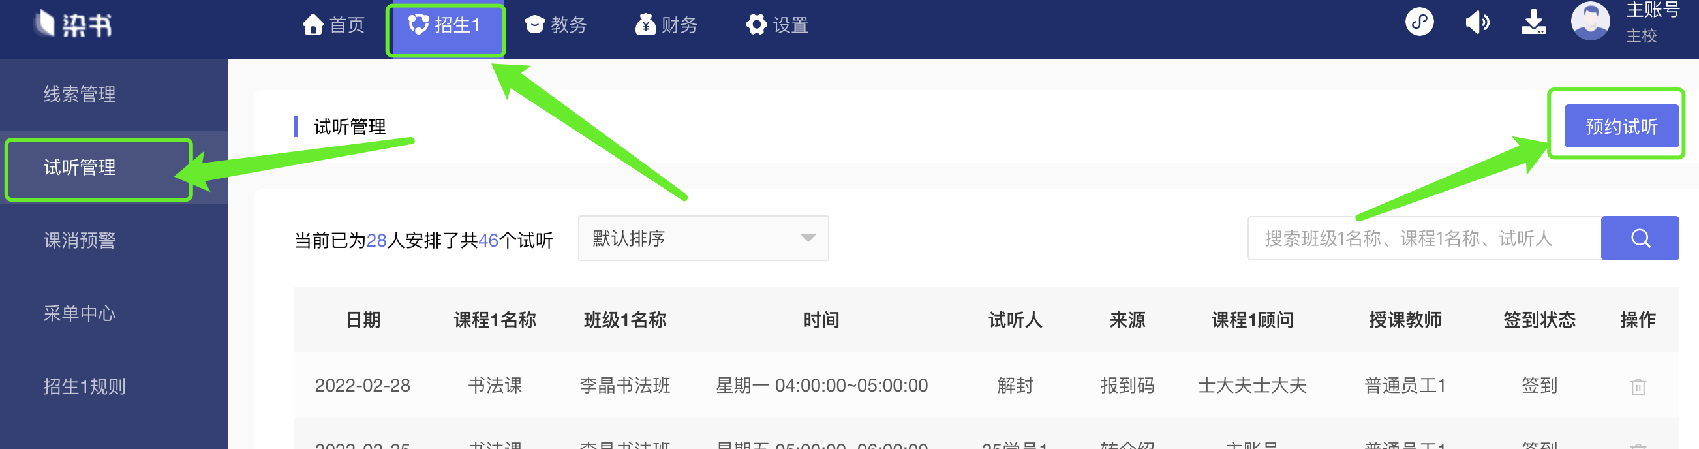This screenshot has height=449, width=1699.
Task: Click the 签到状态 column header
Action: coord(1538,320)
